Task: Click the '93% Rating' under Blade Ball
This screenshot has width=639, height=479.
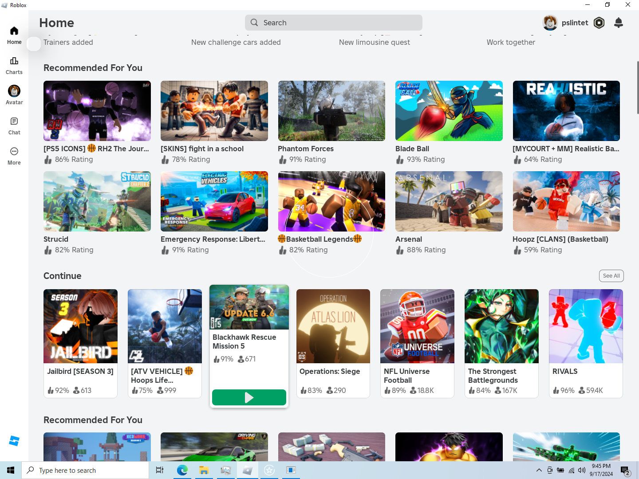Action: click(x=426, y=159)
